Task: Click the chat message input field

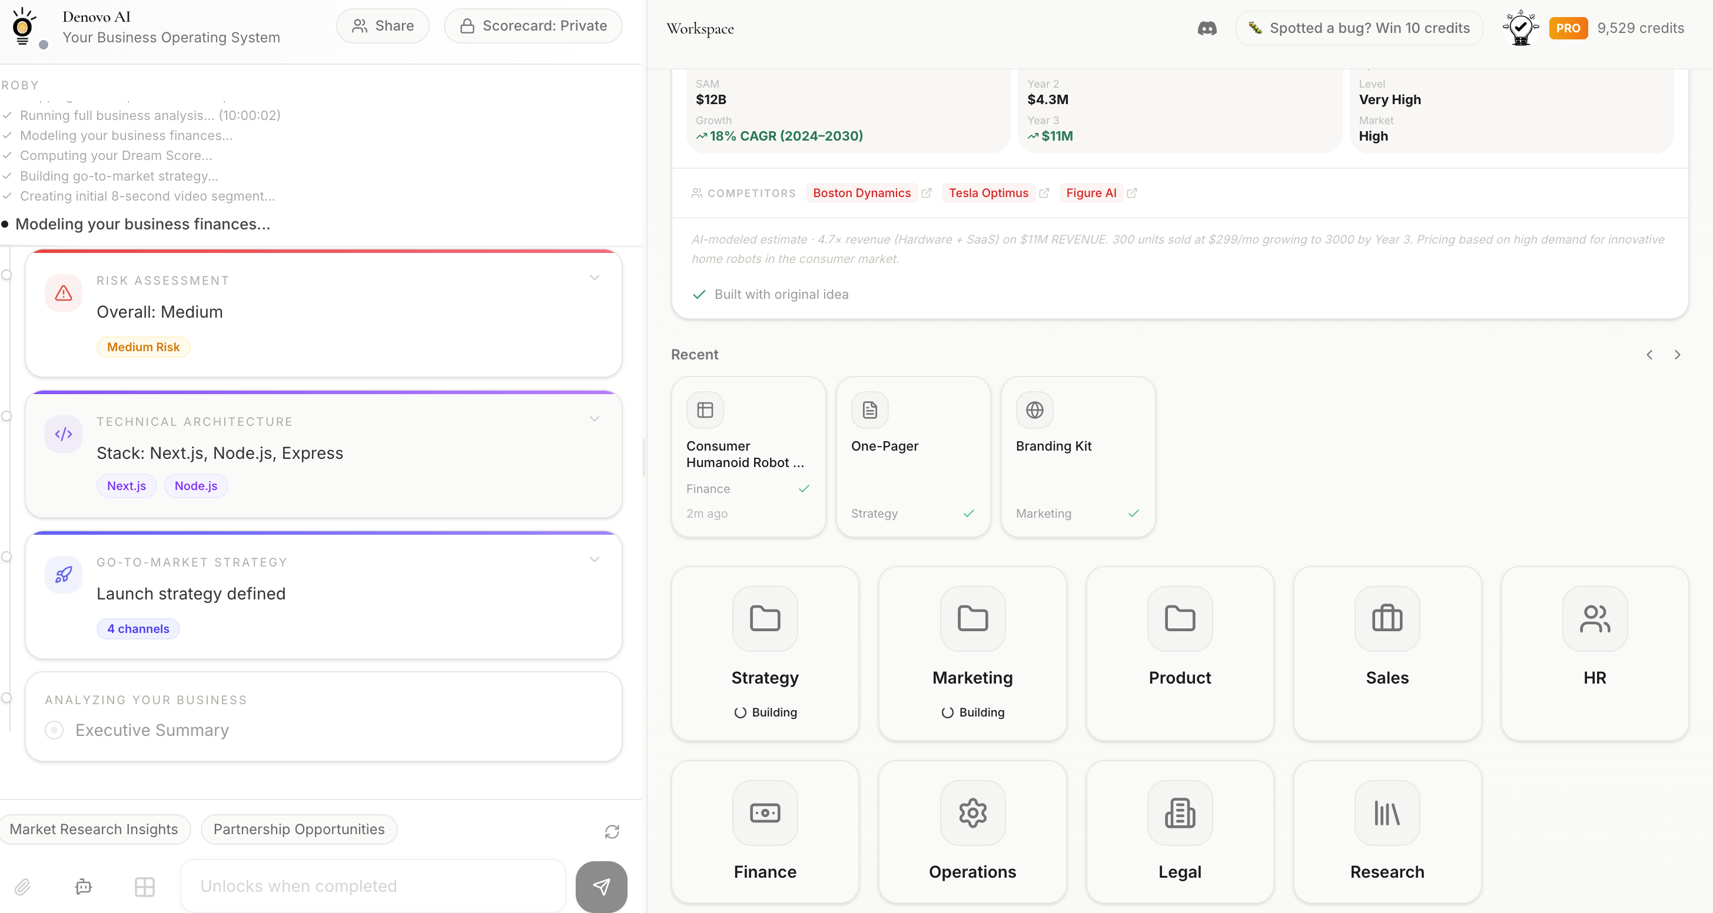Action: (x=373, y=887)
